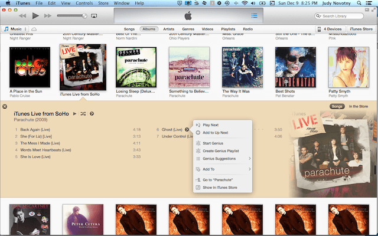Open the Paul McCartney album cover
The height and width of the screenshot is (236, 378).
[30, 219]
